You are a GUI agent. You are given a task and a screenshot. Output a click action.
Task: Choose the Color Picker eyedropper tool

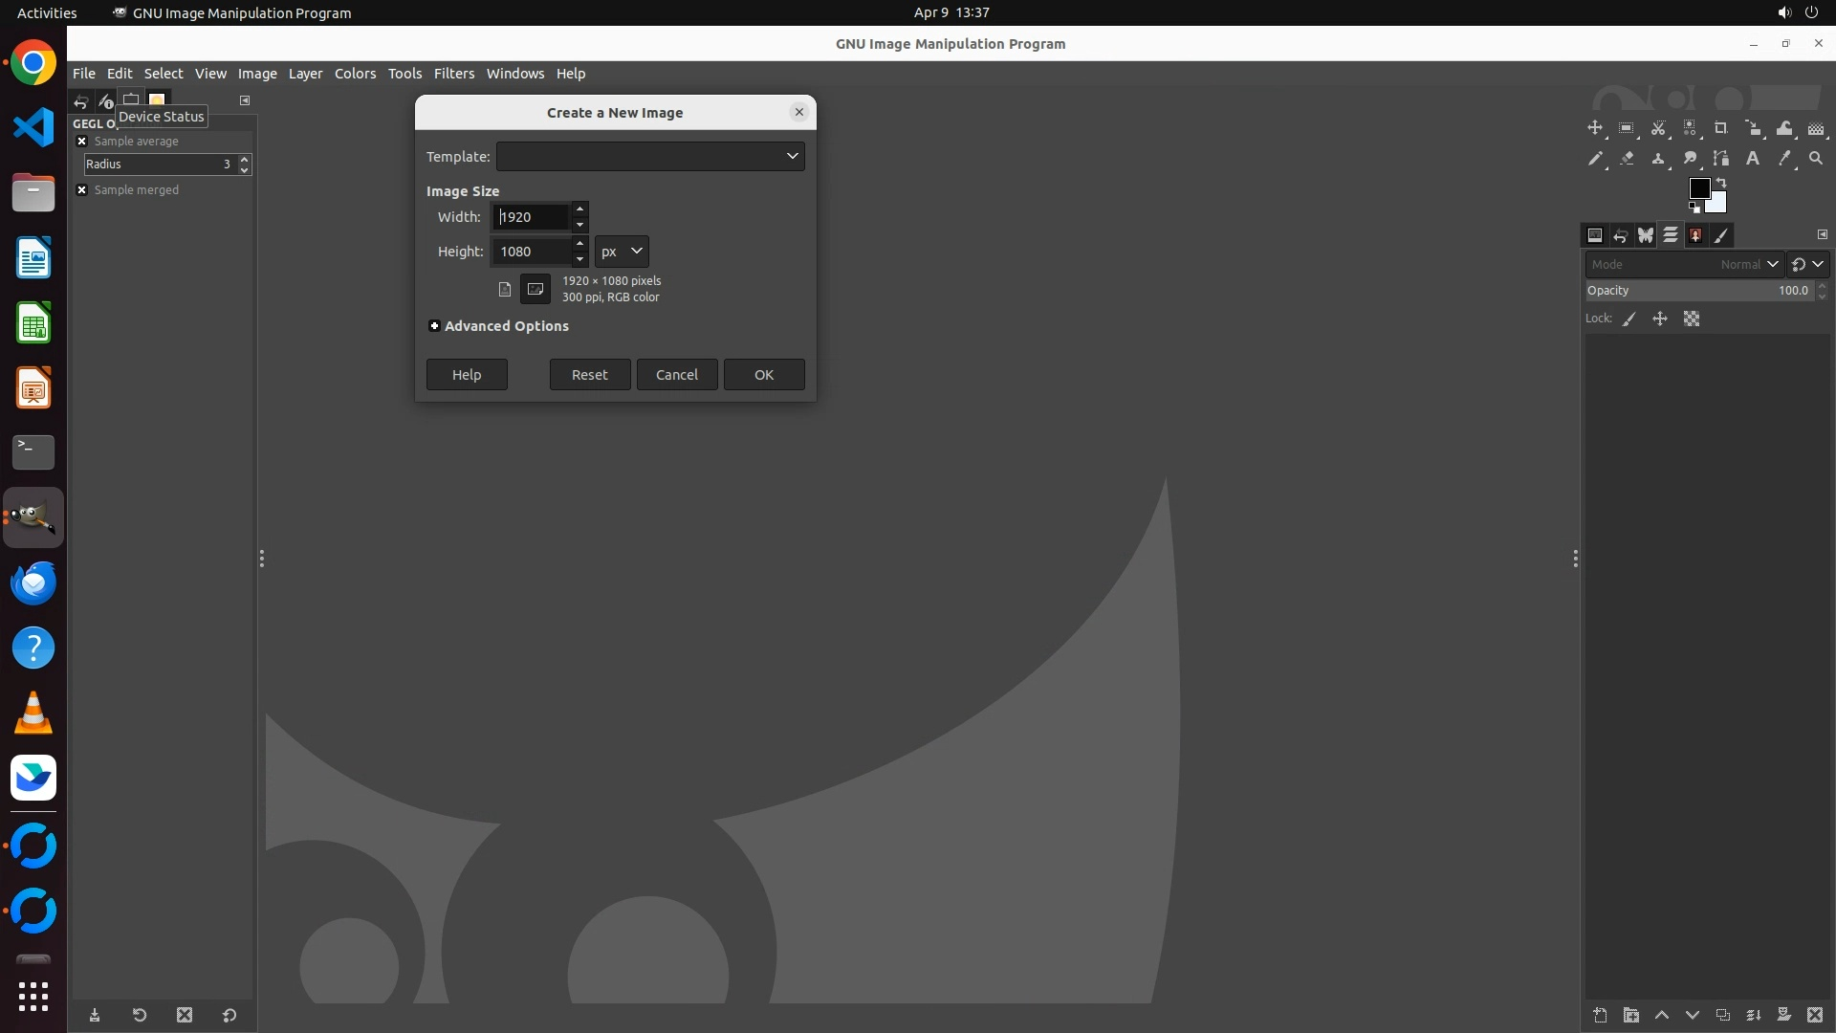point(1784,159)
